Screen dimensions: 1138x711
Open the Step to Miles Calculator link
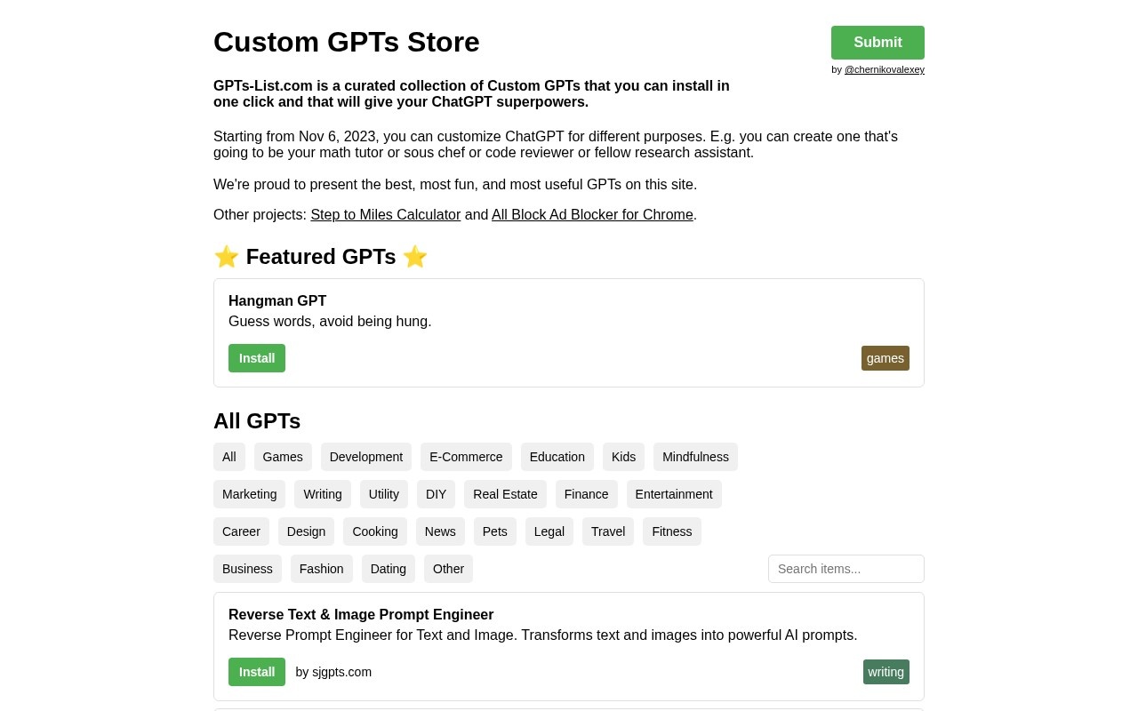386,215
